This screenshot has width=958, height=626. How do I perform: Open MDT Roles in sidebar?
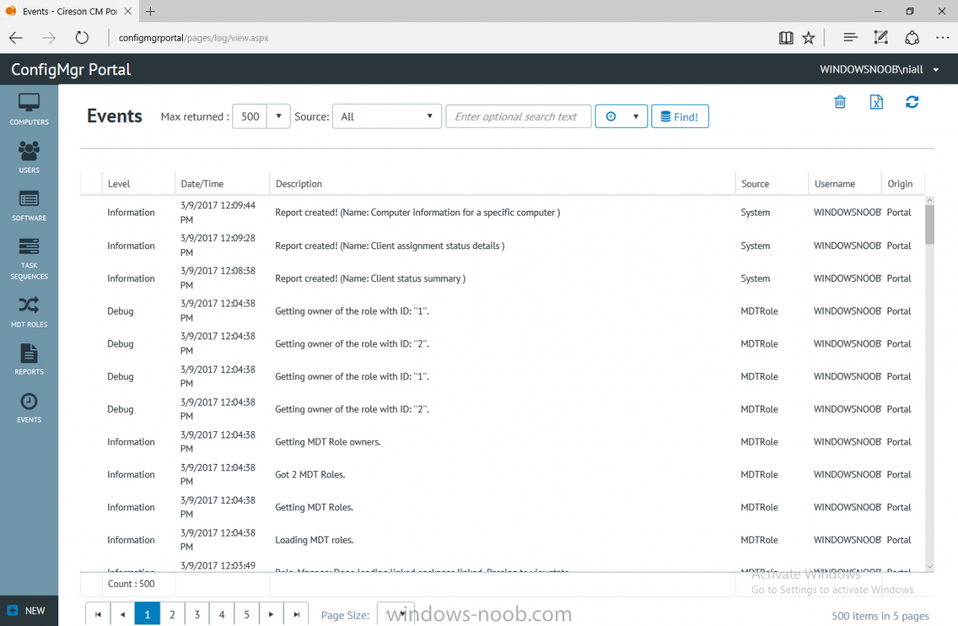pyautogui.click(x=29, y=312)
